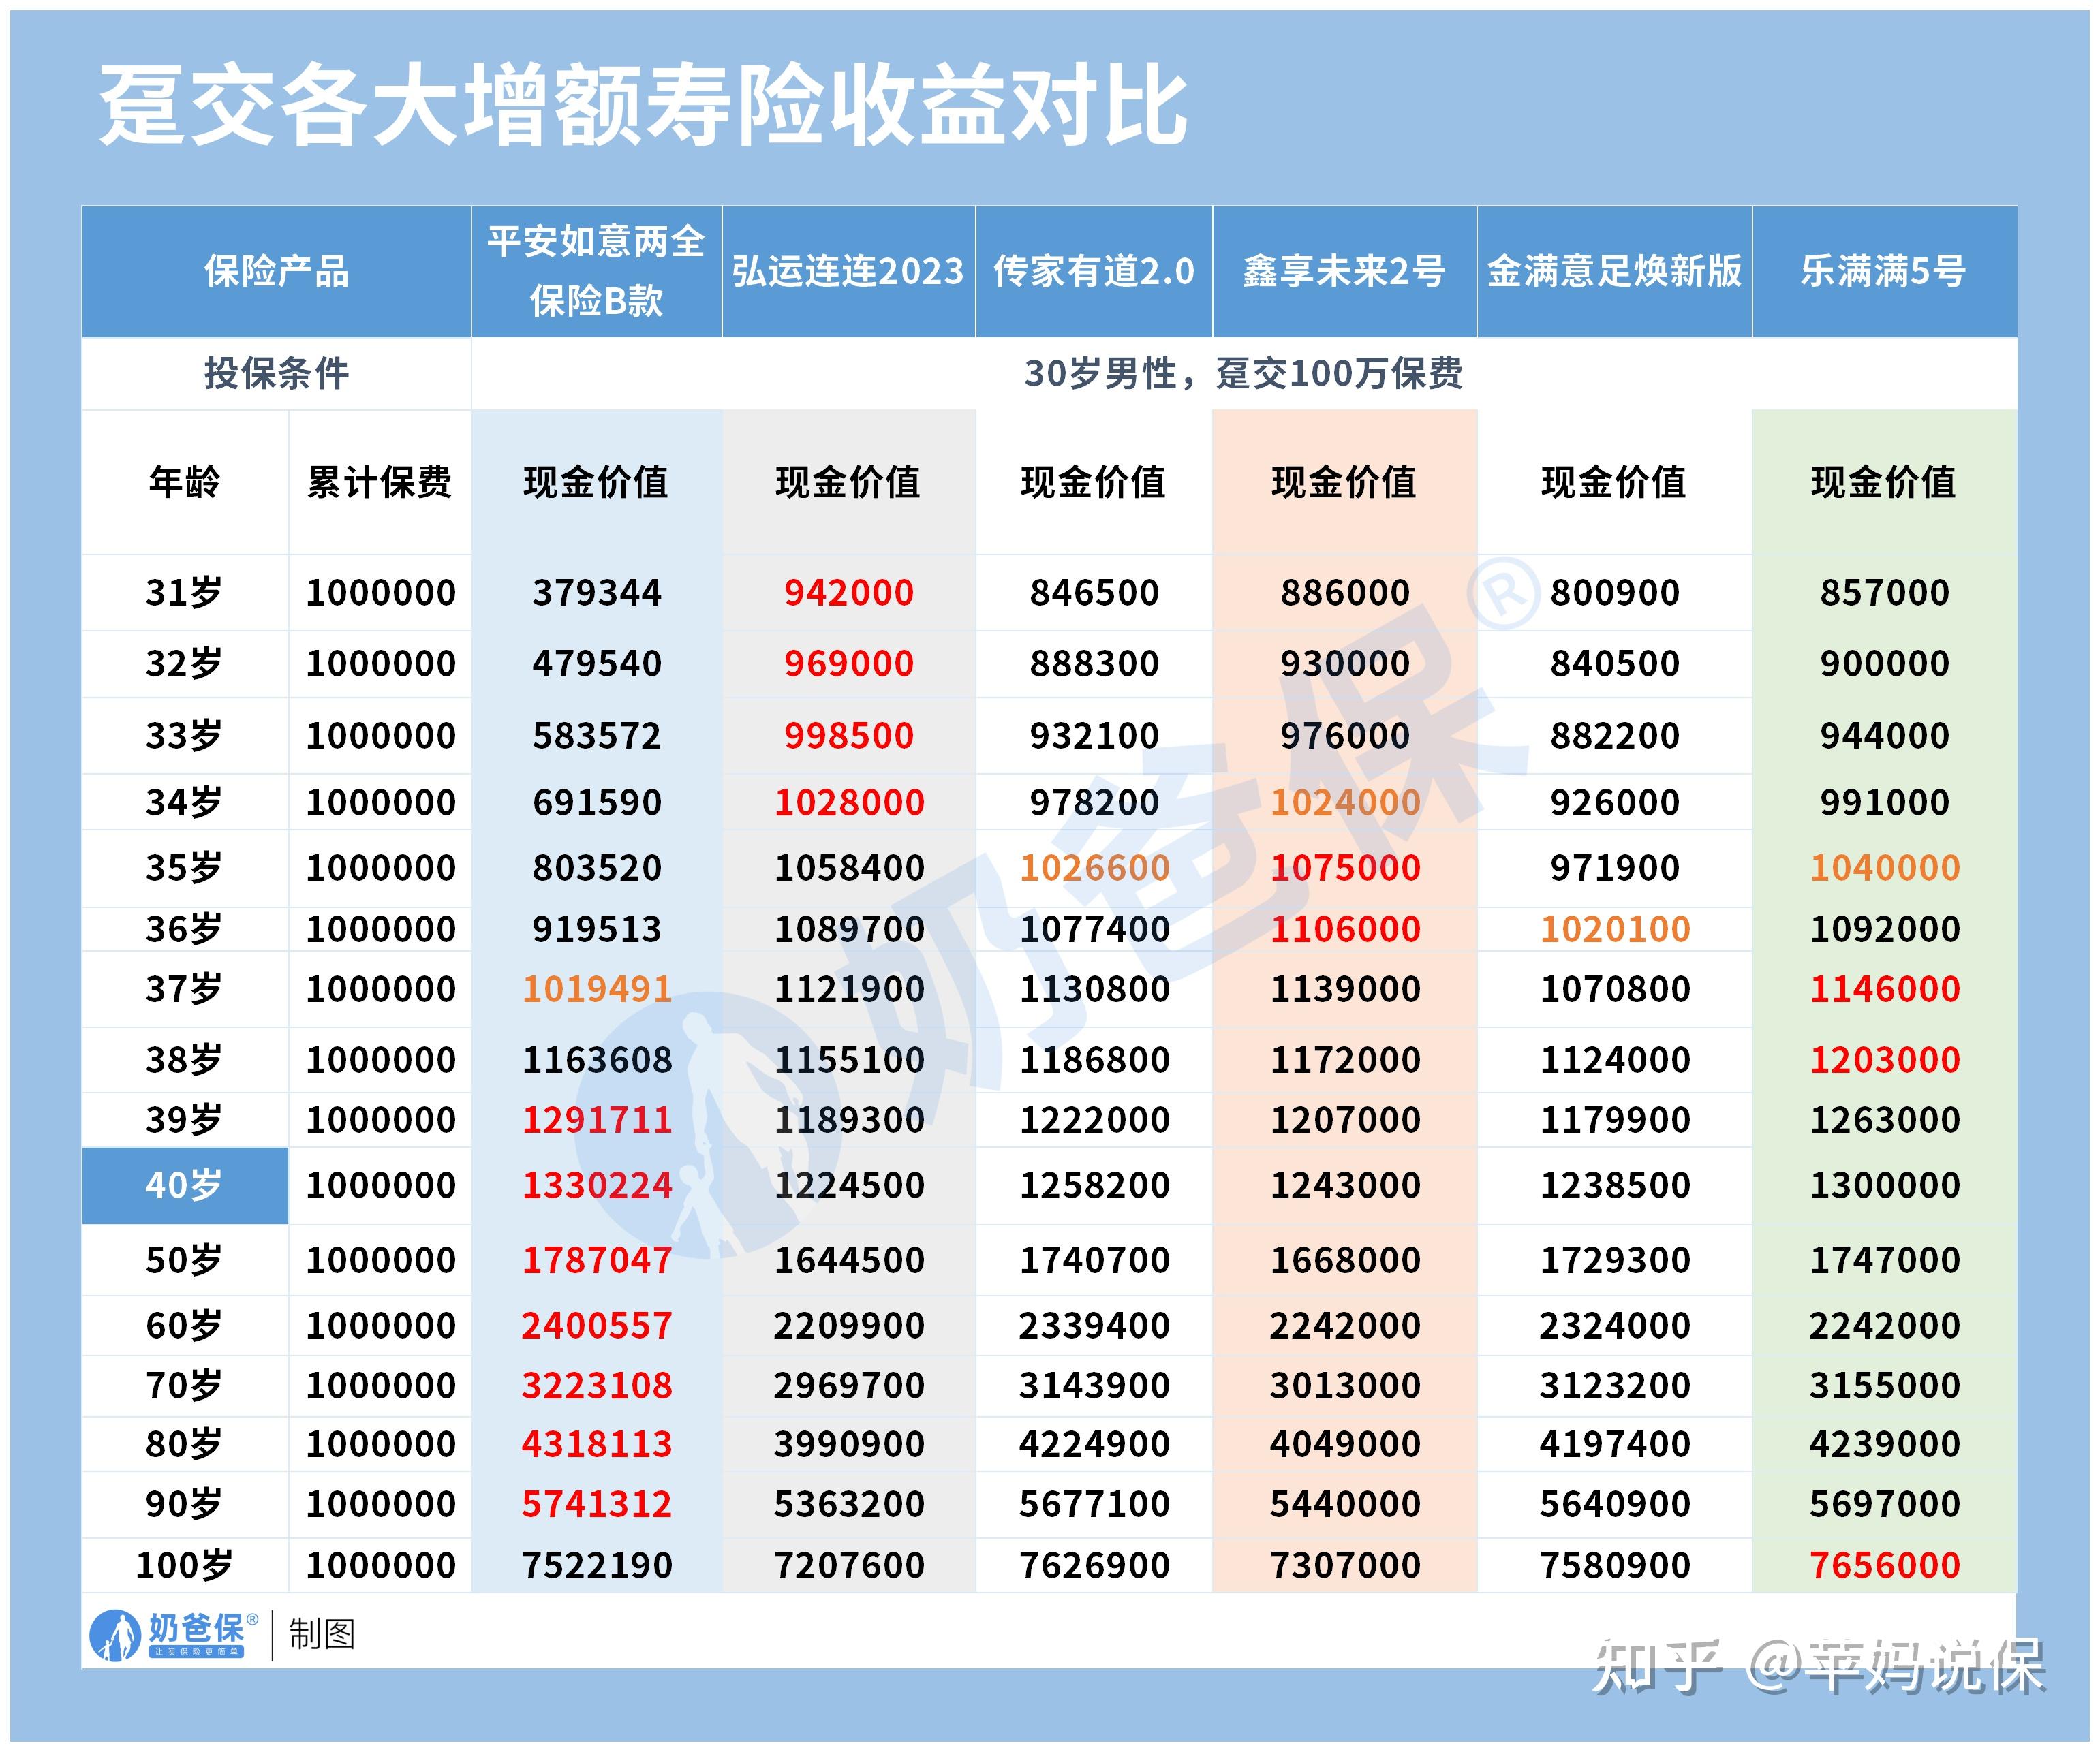Click the value 1258200
This screenshot has height=1752, width=2100.
pos(1094,1186)
